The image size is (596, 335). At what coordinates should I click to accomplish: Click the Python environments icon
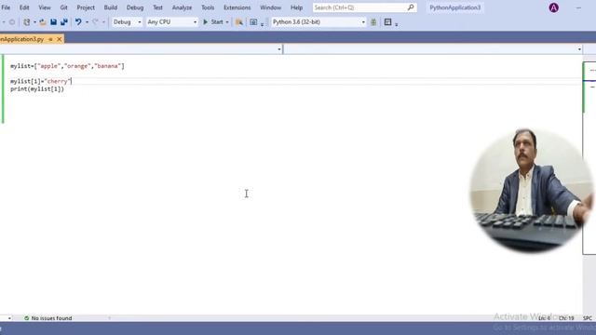pyautogui.click(x=373, y=22)
